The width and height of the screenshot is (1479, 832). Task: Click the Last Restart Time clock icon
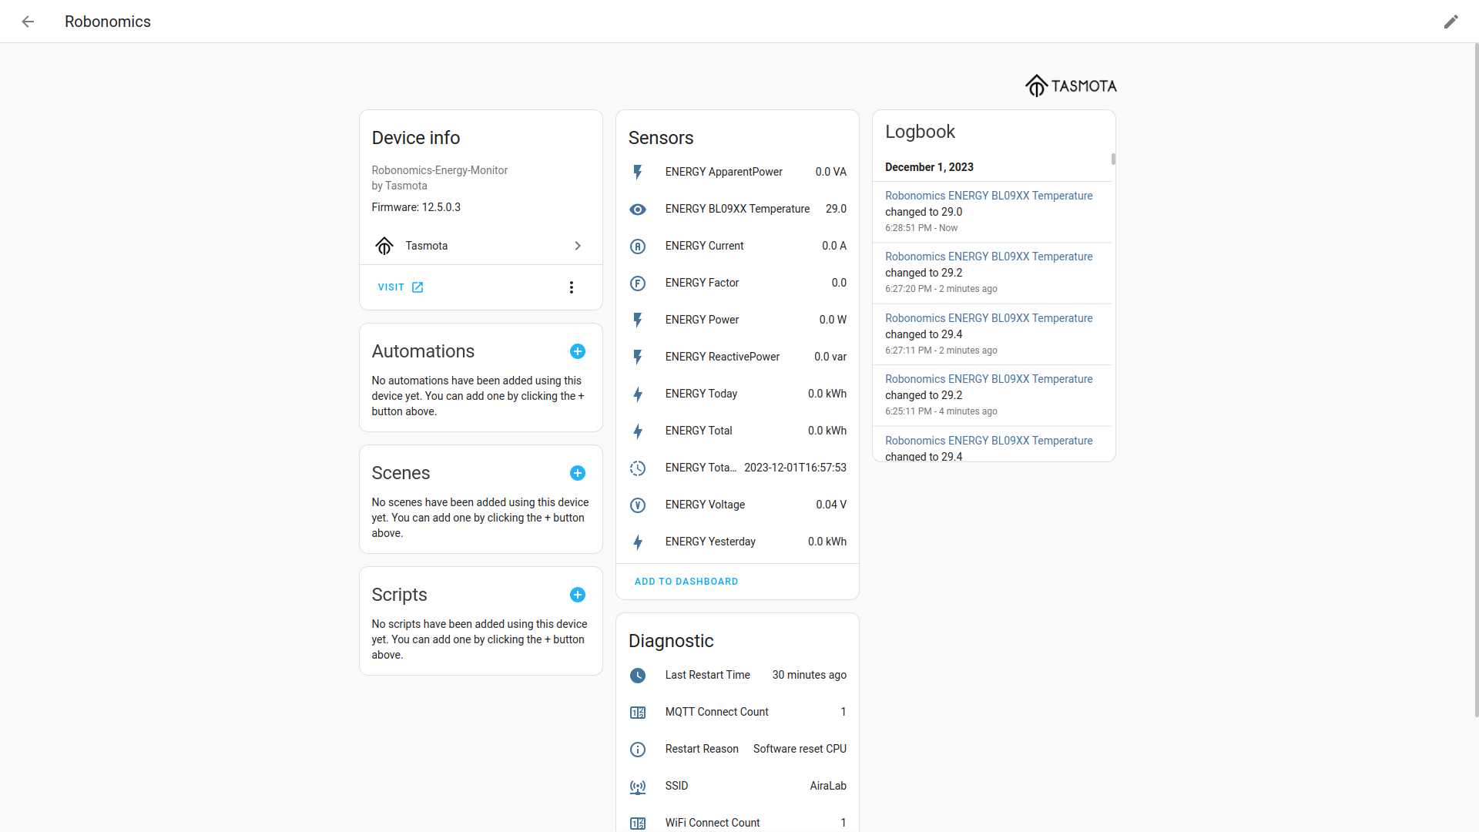tap(638, 675)
